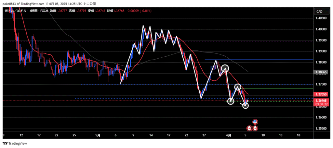The width and height of the screenshot is (333, 148).
Task: Select the largest white circle marker near 1.38200
Action: point(225,68)
